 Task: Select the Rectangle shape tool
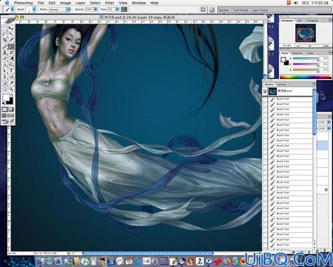[x=11, y=76]
